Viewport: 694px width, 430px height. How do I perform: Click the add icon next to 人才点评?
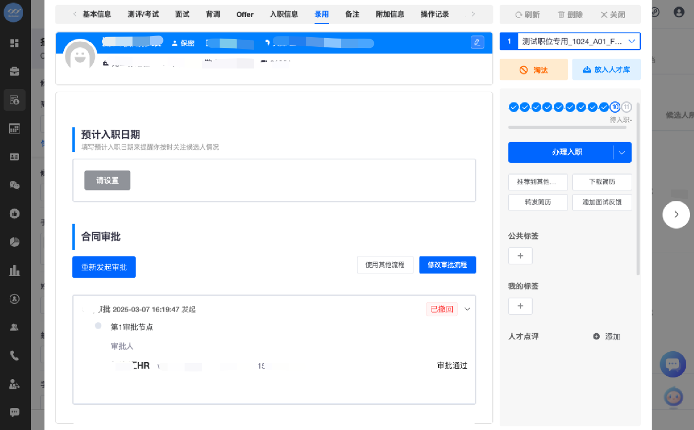[597, 336]
